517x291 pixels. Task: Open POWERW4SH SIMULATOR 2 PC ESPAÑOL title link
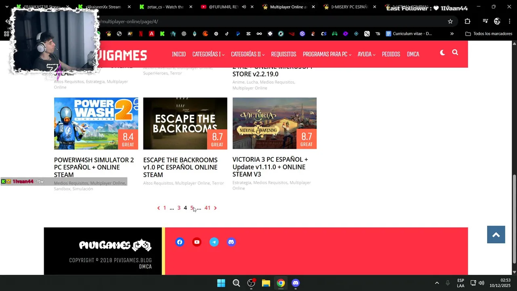tap(94, 167)
